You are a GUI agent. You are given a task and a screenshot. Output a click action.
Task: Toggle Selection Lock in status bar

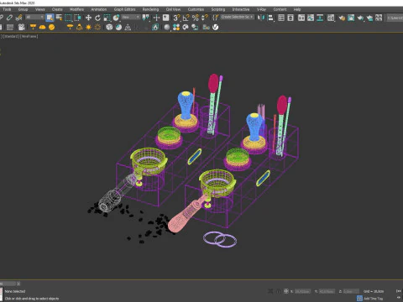(278, 291)
